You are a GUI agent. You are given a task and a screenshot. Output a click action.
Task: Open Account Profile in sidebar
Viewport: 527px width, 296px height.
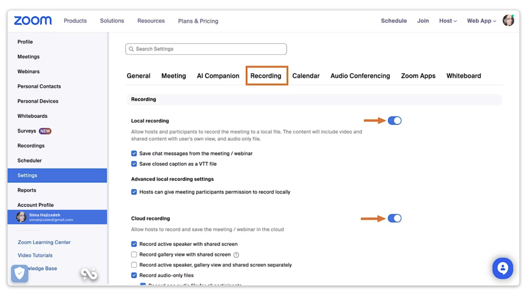click(36, 205)
